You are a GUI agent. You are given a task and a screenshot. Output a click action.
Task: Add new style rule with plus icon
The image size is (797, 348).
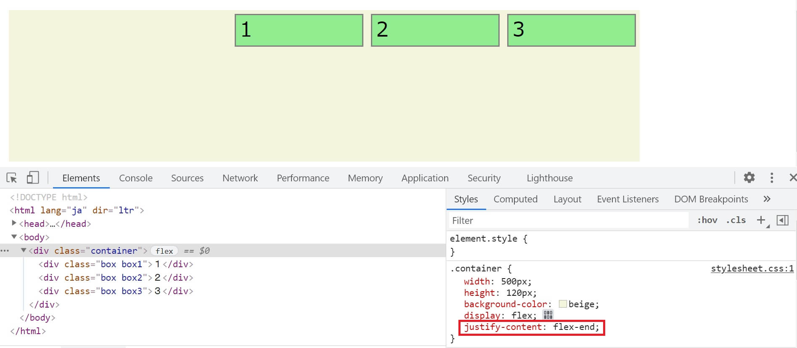tap(761, 220)
